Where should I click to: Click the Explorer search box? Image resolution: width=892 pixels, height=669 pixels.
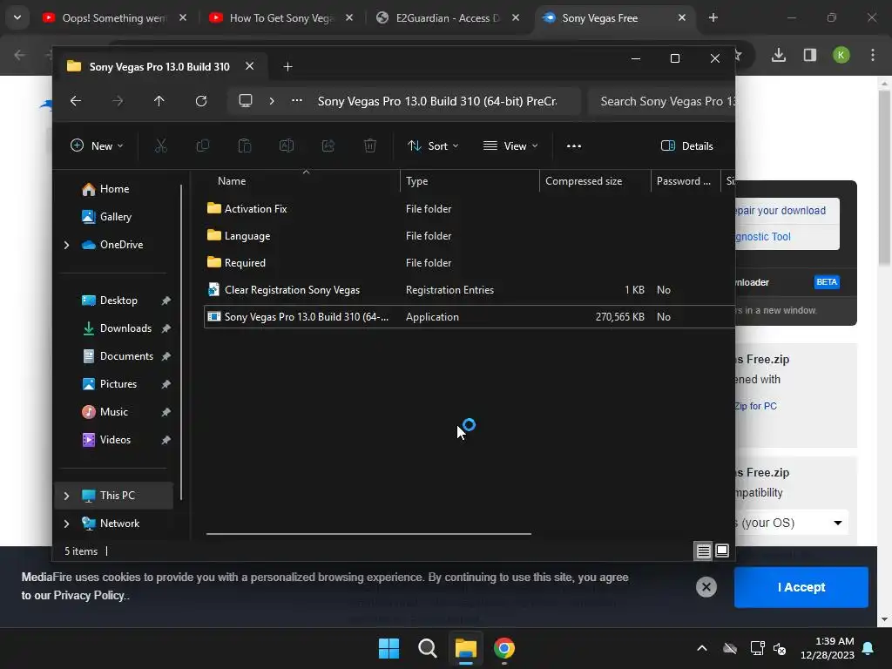[x=662, y=101]
